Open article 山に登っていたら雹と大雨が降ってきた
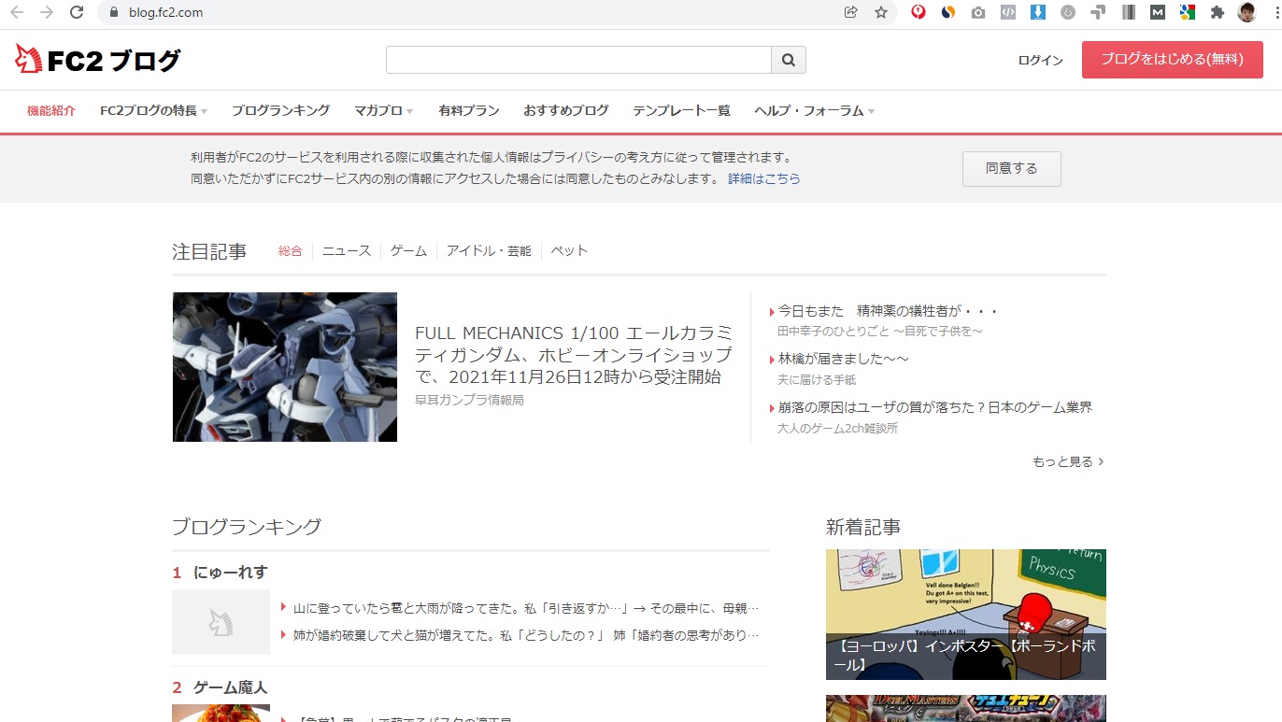 pyautogui.click(x=525, y=608)
